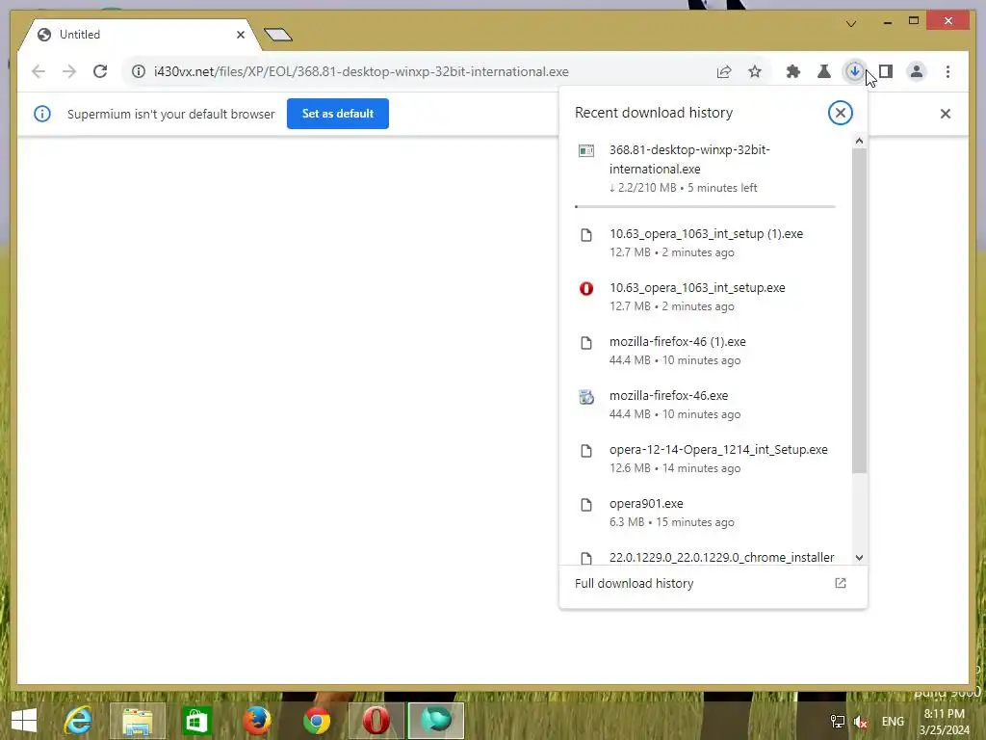Reload the current page
This screenshot has height=740, width=986.
coord(100,71)
